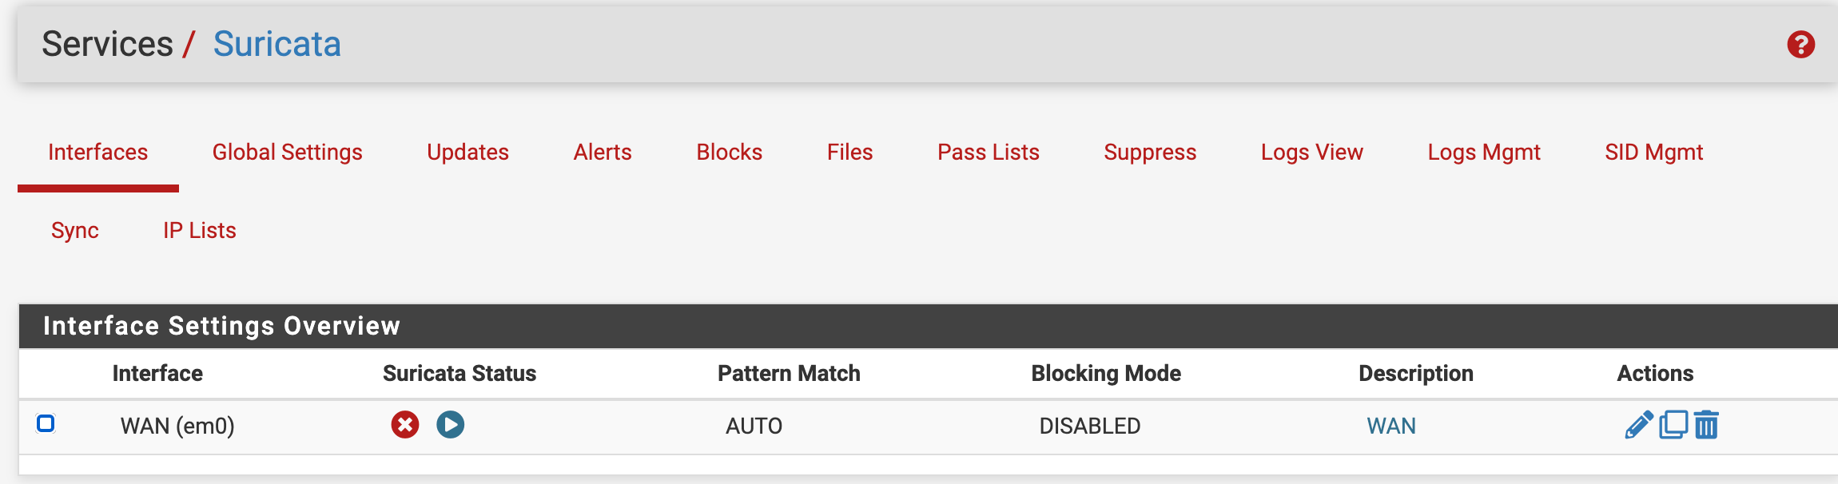Click the Suricata breadcrumb link
This screenshot has height=484, width=1838.
[276, 44]
